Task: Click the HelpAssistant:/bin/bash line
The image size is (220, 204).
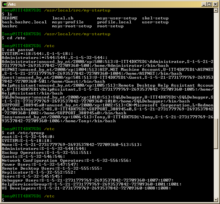Action: pos(32,93)
